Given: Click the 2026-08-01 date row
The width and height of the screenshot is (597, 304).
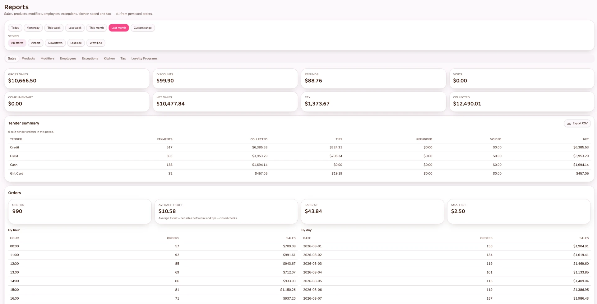Looking at the screenshot, I should coord(446,246).
